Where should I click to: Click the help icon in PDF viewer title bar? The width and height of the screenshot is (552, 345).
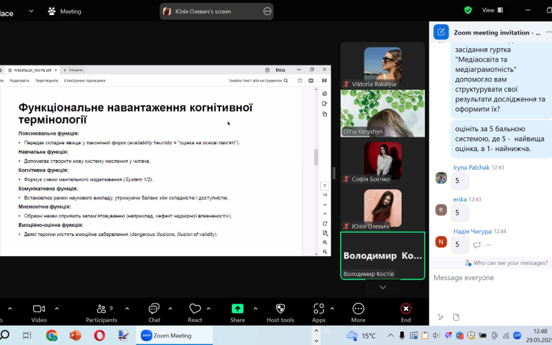tap(267, 70)
